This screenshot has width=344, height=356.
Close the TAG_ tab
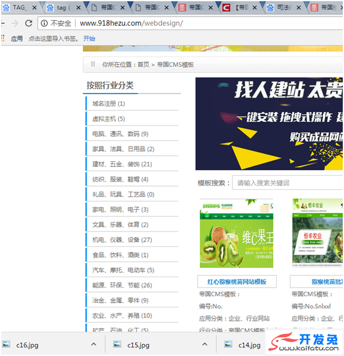[35, 8]
